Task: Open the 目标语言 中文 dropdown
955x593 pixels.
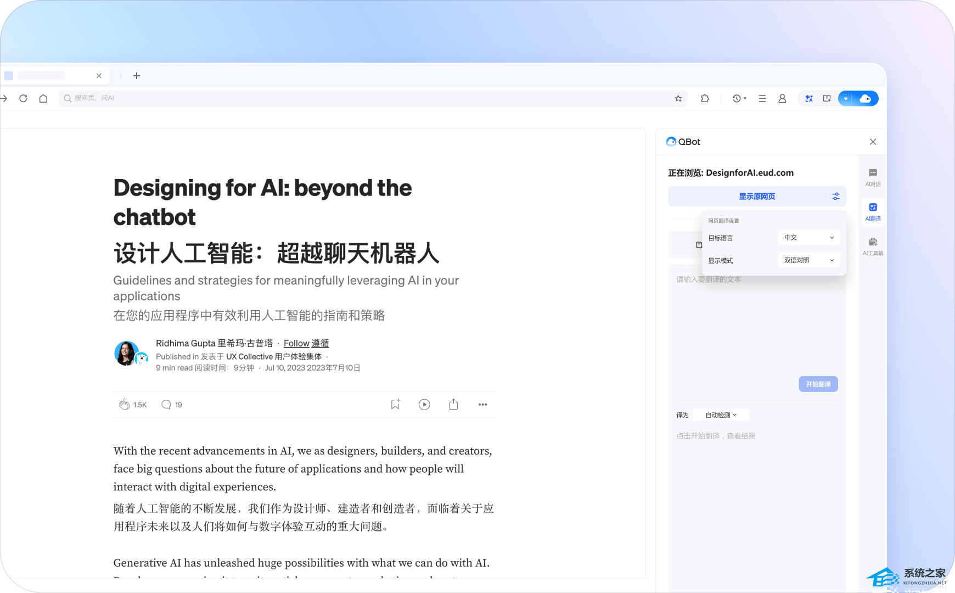Action: click(x=808, y=238)
